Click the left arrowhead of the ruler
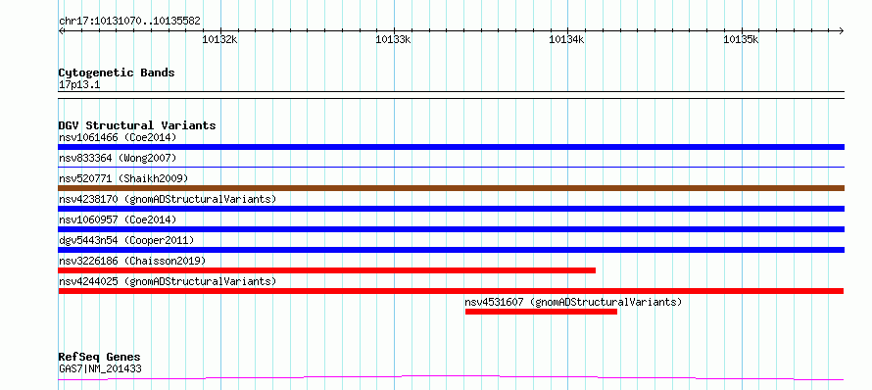The width and height of the screenshot is (872, 390). tap(61, 30)
